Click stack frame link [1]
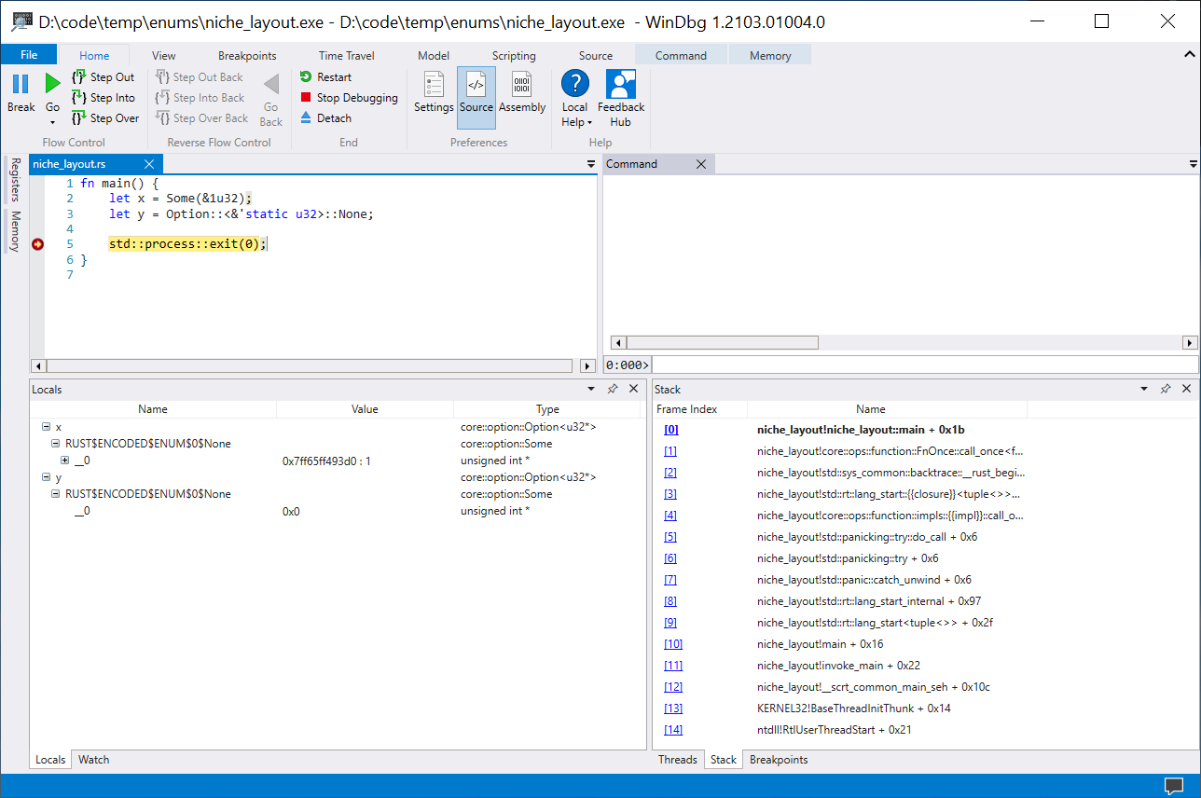 [670, 451]
